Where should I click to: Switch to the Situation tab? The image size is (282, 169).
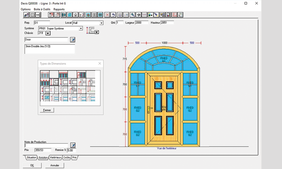click(31, 157)
